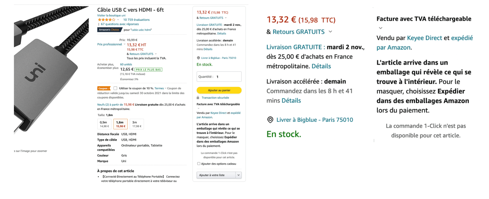Click the green PRIX LE PLUS BAS badge
The height and width of the screenshot is (199, 489).
(148, 69)
